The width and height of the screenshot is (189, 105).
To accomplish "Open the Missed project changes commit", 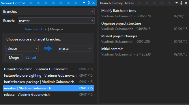I will click(119, 36).
